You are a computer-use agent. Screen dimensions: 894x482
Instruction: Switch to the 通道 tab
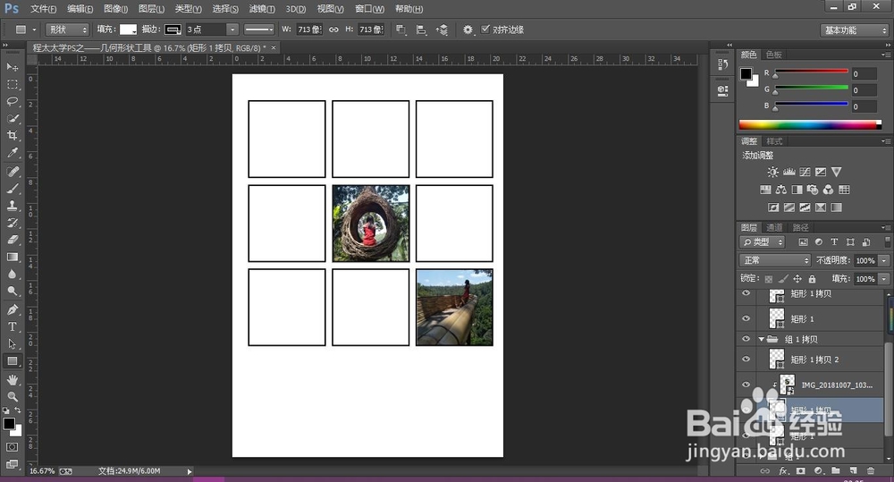pyautogui.click(x=773, y=228)
